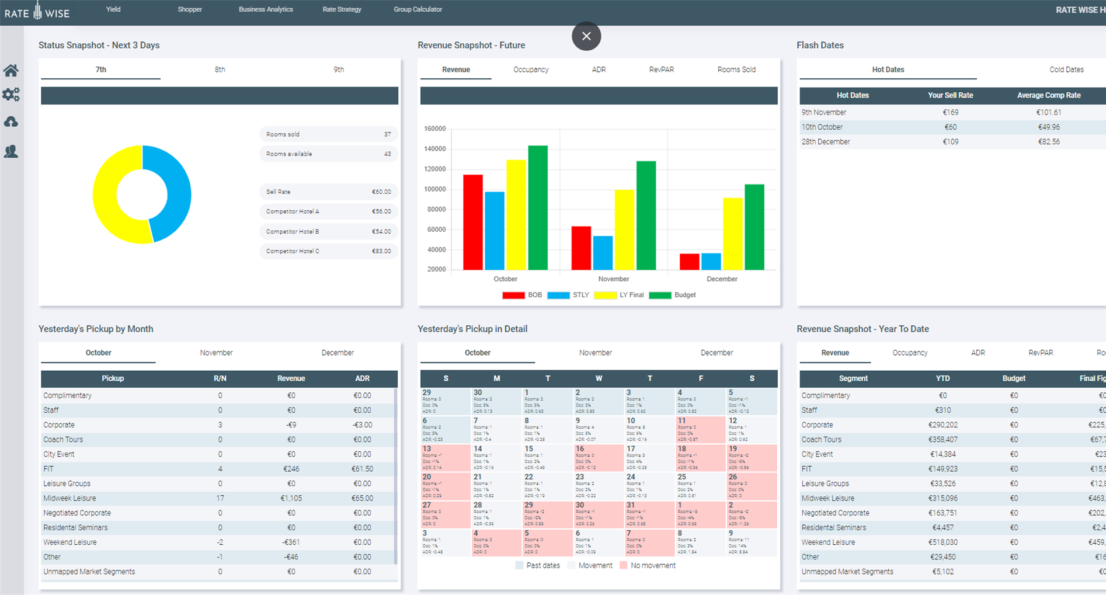Open settings gears icon in sidebar

11,95
